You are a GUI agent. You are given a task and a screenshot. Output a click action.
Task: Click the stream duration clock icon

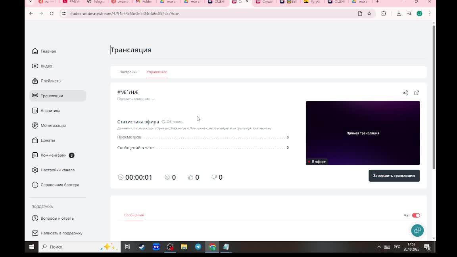(121, 177)
